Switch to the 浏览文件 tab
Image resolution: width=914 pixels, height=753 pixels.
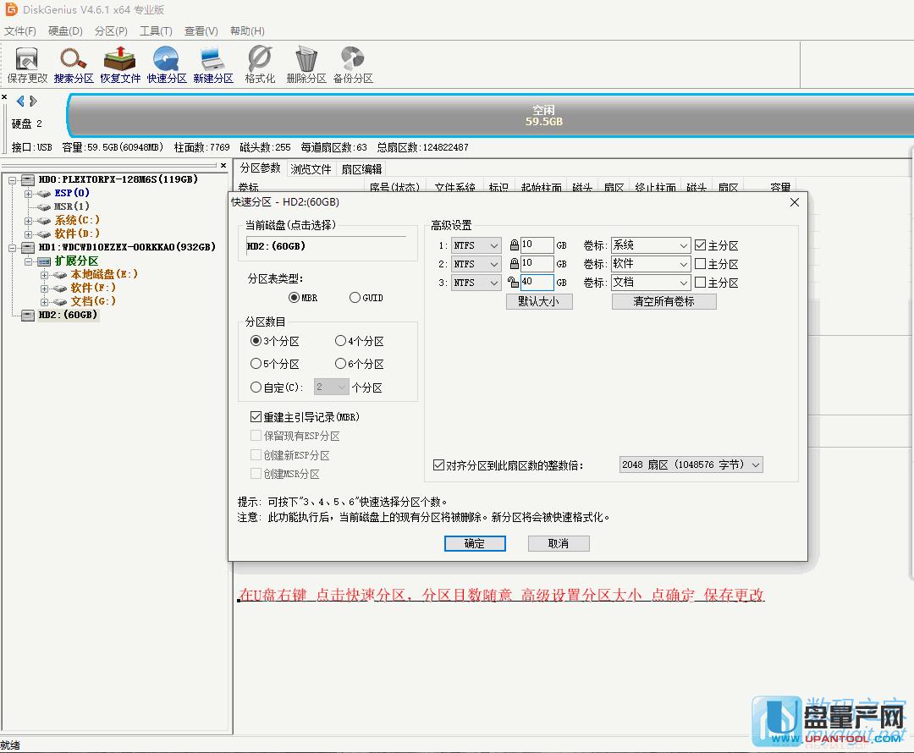311,169
